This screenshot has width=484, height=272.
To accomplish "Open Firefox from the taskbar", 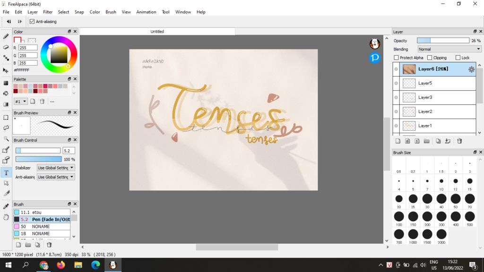I will click(61, 265).
